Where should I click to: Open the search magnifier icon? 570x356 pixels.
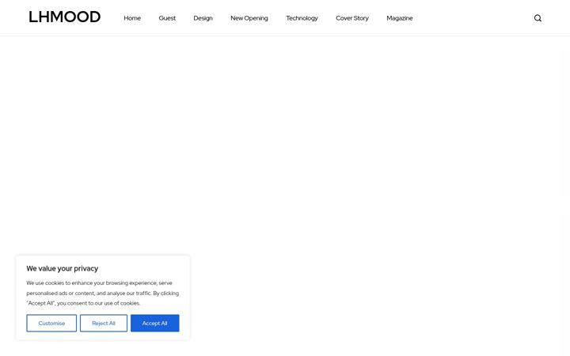pos(538,18)
